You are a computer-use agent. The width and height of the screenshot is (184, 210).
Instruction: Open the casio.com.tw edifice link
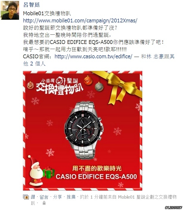click(x=93, y=56)
